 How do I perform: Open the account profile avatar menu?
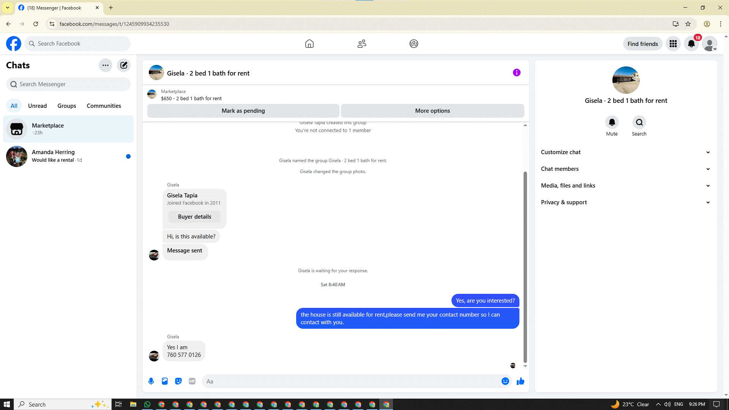click(x=710, y=44)
